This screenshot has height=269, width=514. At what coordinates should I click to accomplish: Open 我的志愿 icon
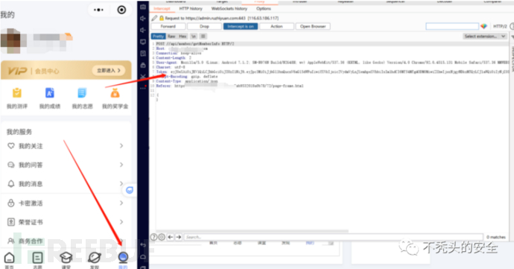point(82,93)
